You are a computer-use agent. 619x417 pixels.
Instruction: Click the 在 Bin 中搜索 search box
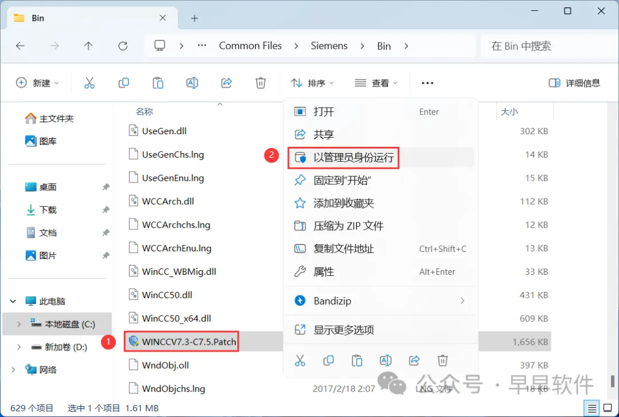549,46
